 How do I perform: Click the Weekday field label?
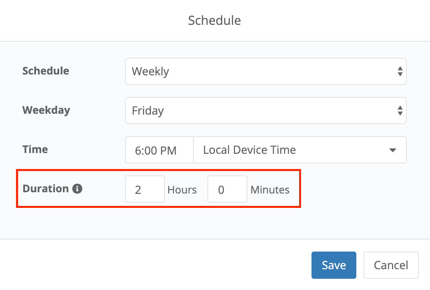pyautogui.click(x=46, y=110)
